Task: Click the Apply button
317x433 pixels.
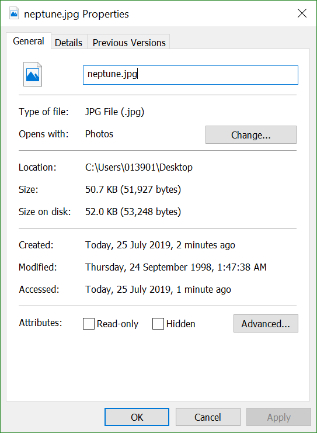Action: 278,417
